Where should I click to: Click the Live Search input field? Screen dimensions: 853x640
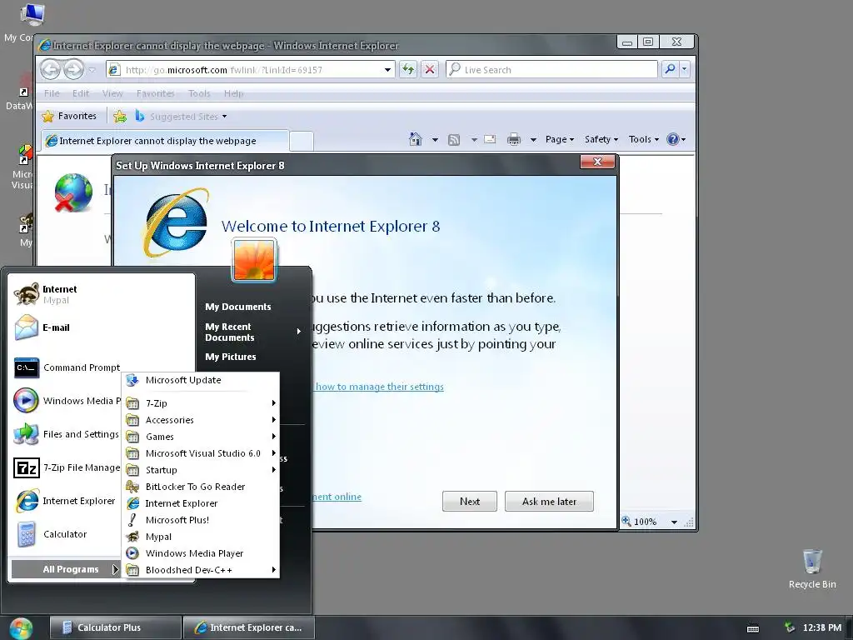(552, 70)
